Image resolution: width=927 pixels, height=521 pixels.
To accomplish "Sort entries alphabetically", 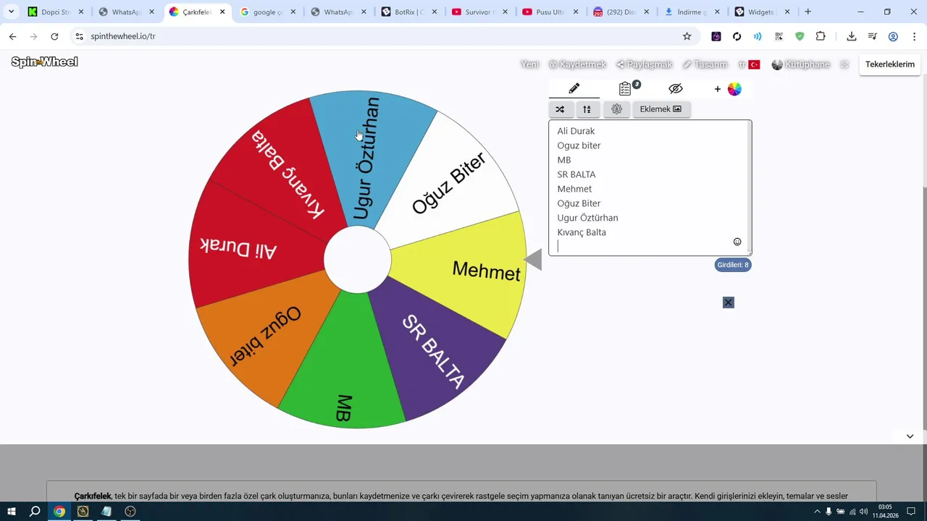I will (587, 109).
